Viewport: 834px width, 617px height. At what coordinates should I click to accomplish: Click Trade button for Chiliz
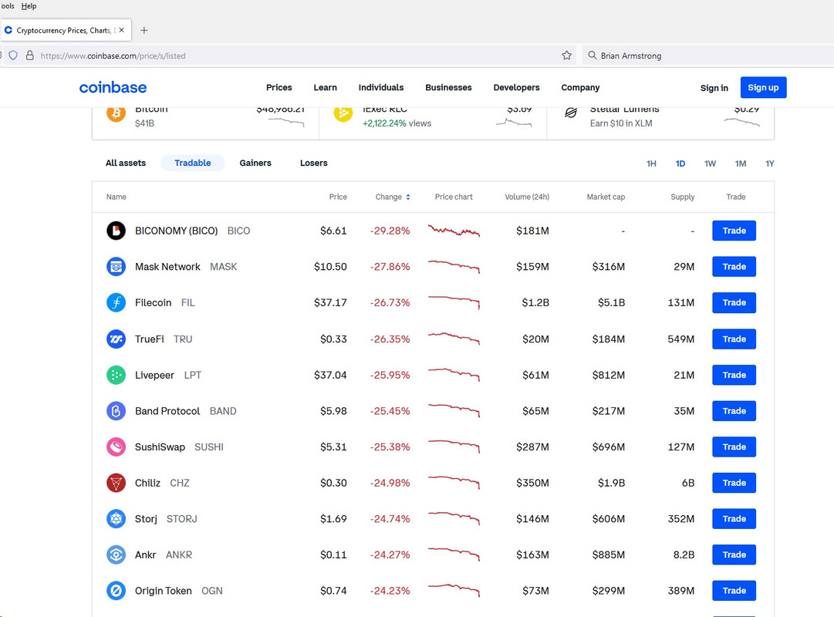734,483
